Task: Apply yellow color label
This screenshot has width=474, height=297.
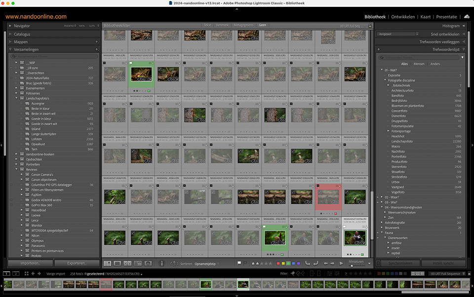Action: (283, 263)
